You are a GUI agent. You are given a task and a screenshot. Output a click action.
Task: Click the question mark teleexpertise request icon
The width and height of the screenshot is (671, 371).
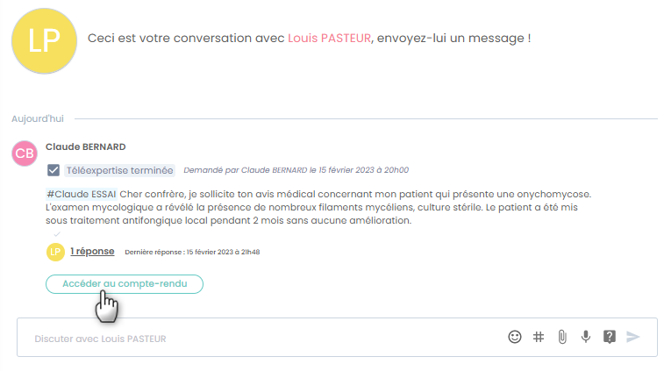610,337
